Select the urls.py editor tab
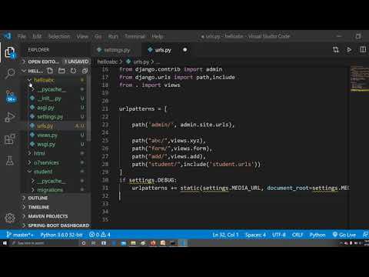369x277 pixels. click(x=167, y=50)
